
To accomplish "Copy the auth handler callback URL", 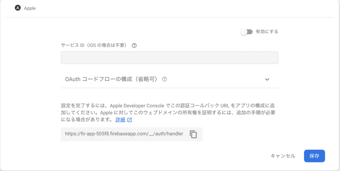I will tap(193, 134).
